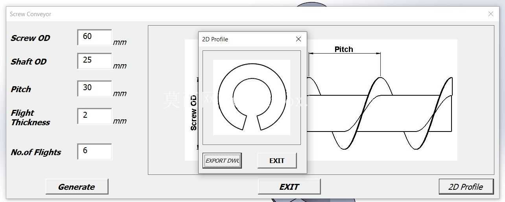Click the Pitch dimension text in the diagram
The width and height of the screenshot is (505, 202).
click(344, 49)
